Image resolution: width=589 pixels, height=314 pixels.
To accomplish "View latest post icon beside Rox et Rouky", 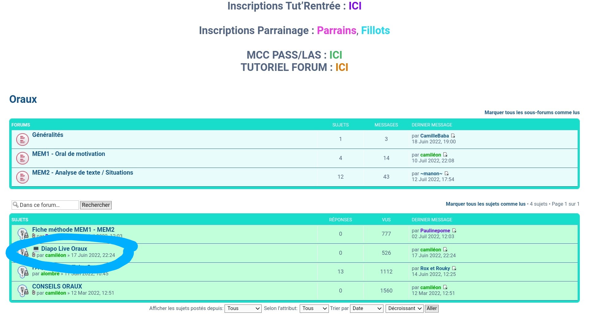I will point(454,268).
